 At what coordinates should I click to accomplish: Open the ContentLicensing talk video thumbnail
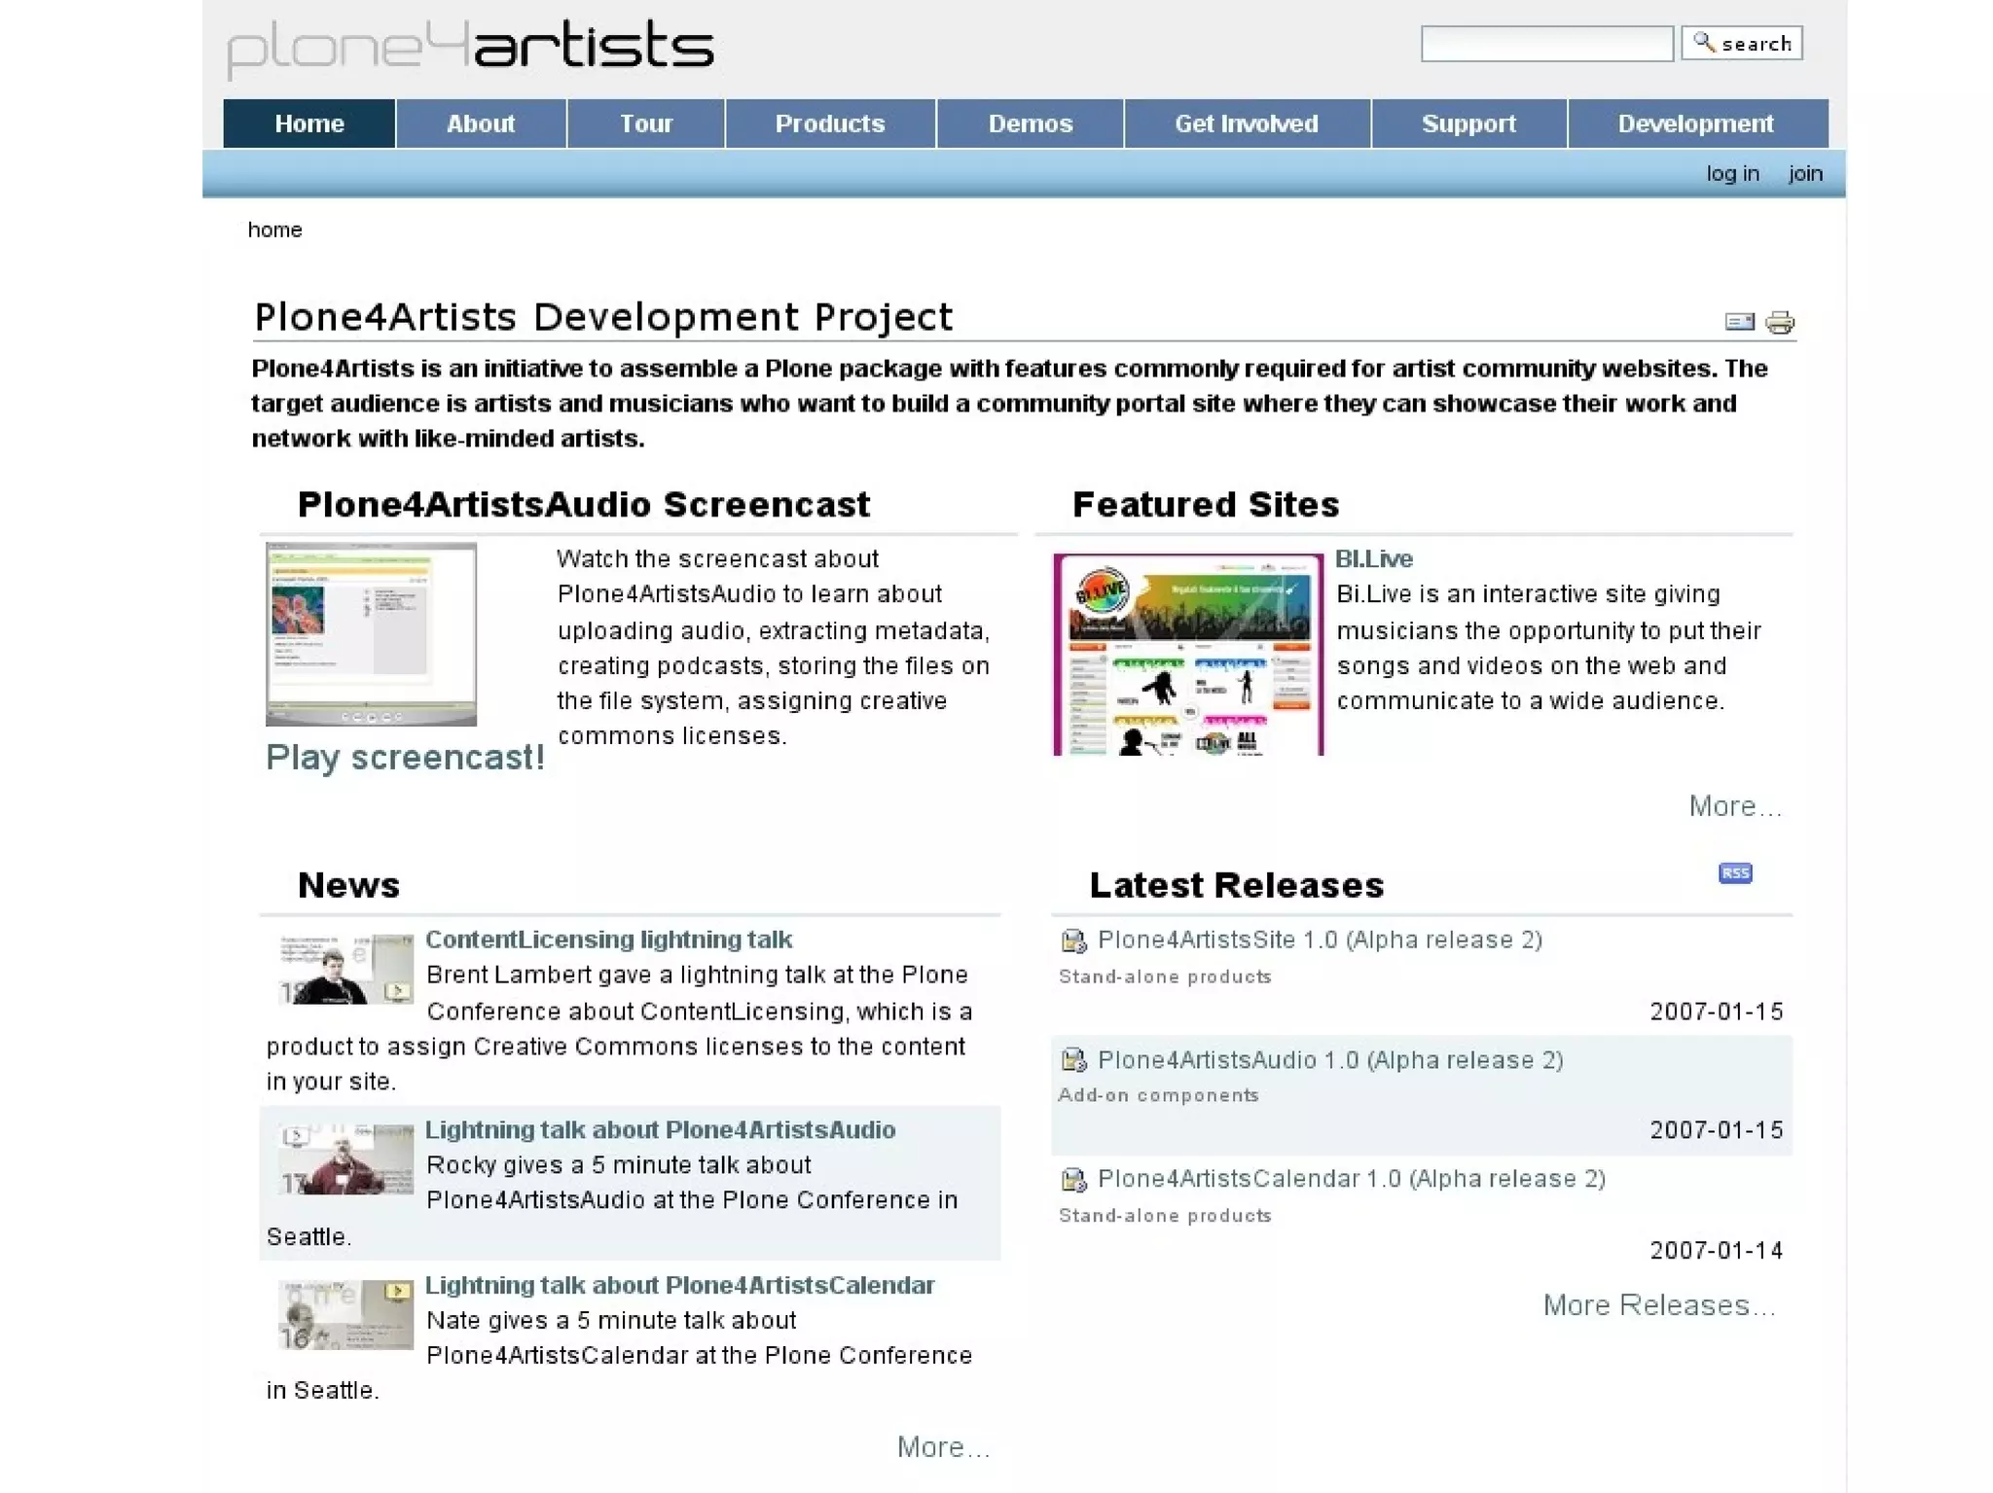344,969
